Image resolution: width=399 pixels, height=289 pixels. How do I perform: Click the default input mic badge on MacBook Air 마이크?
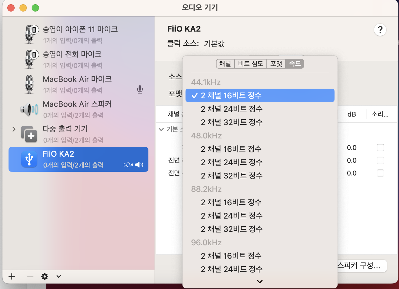coord(140,89)
